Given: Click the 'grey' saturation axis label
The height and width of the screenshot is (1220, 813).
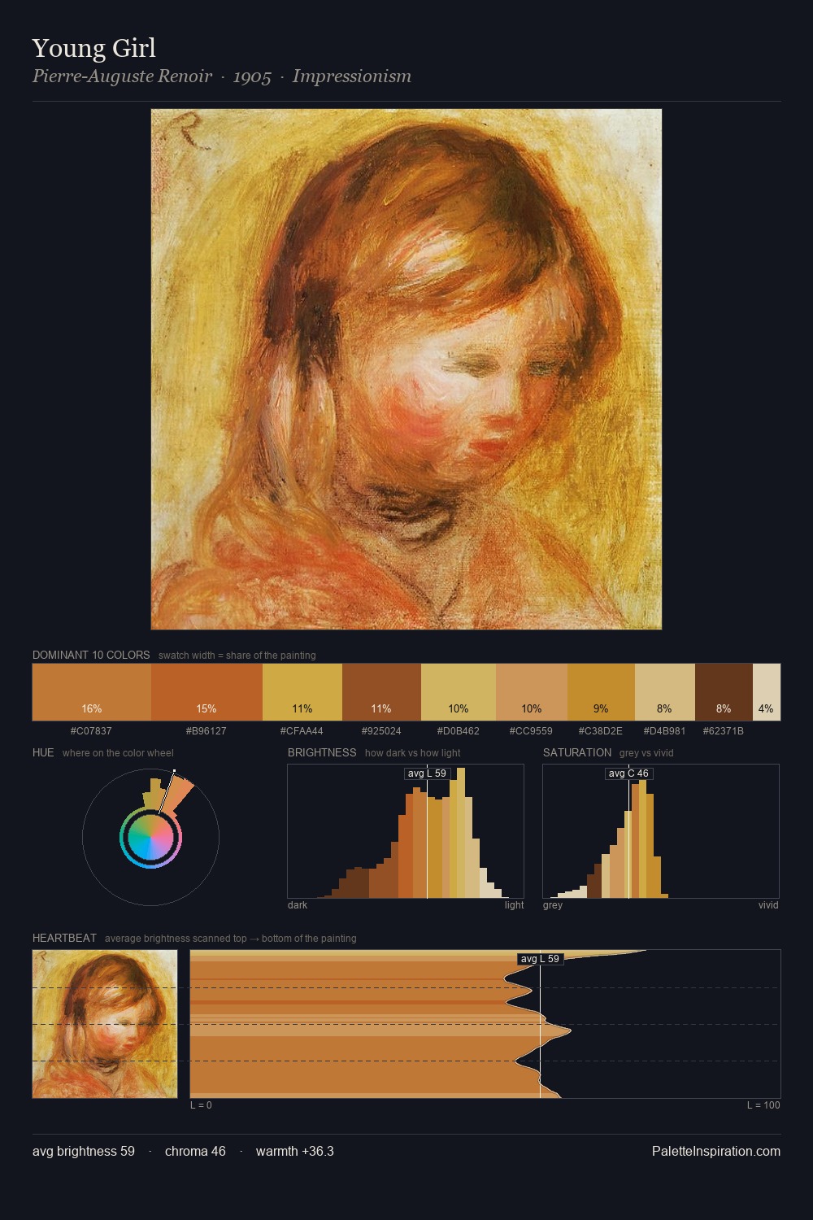Looking at the screenshot, I should point(553,905).
